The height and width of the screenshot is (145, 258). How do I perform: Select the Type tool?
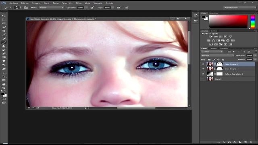point(4,72)
